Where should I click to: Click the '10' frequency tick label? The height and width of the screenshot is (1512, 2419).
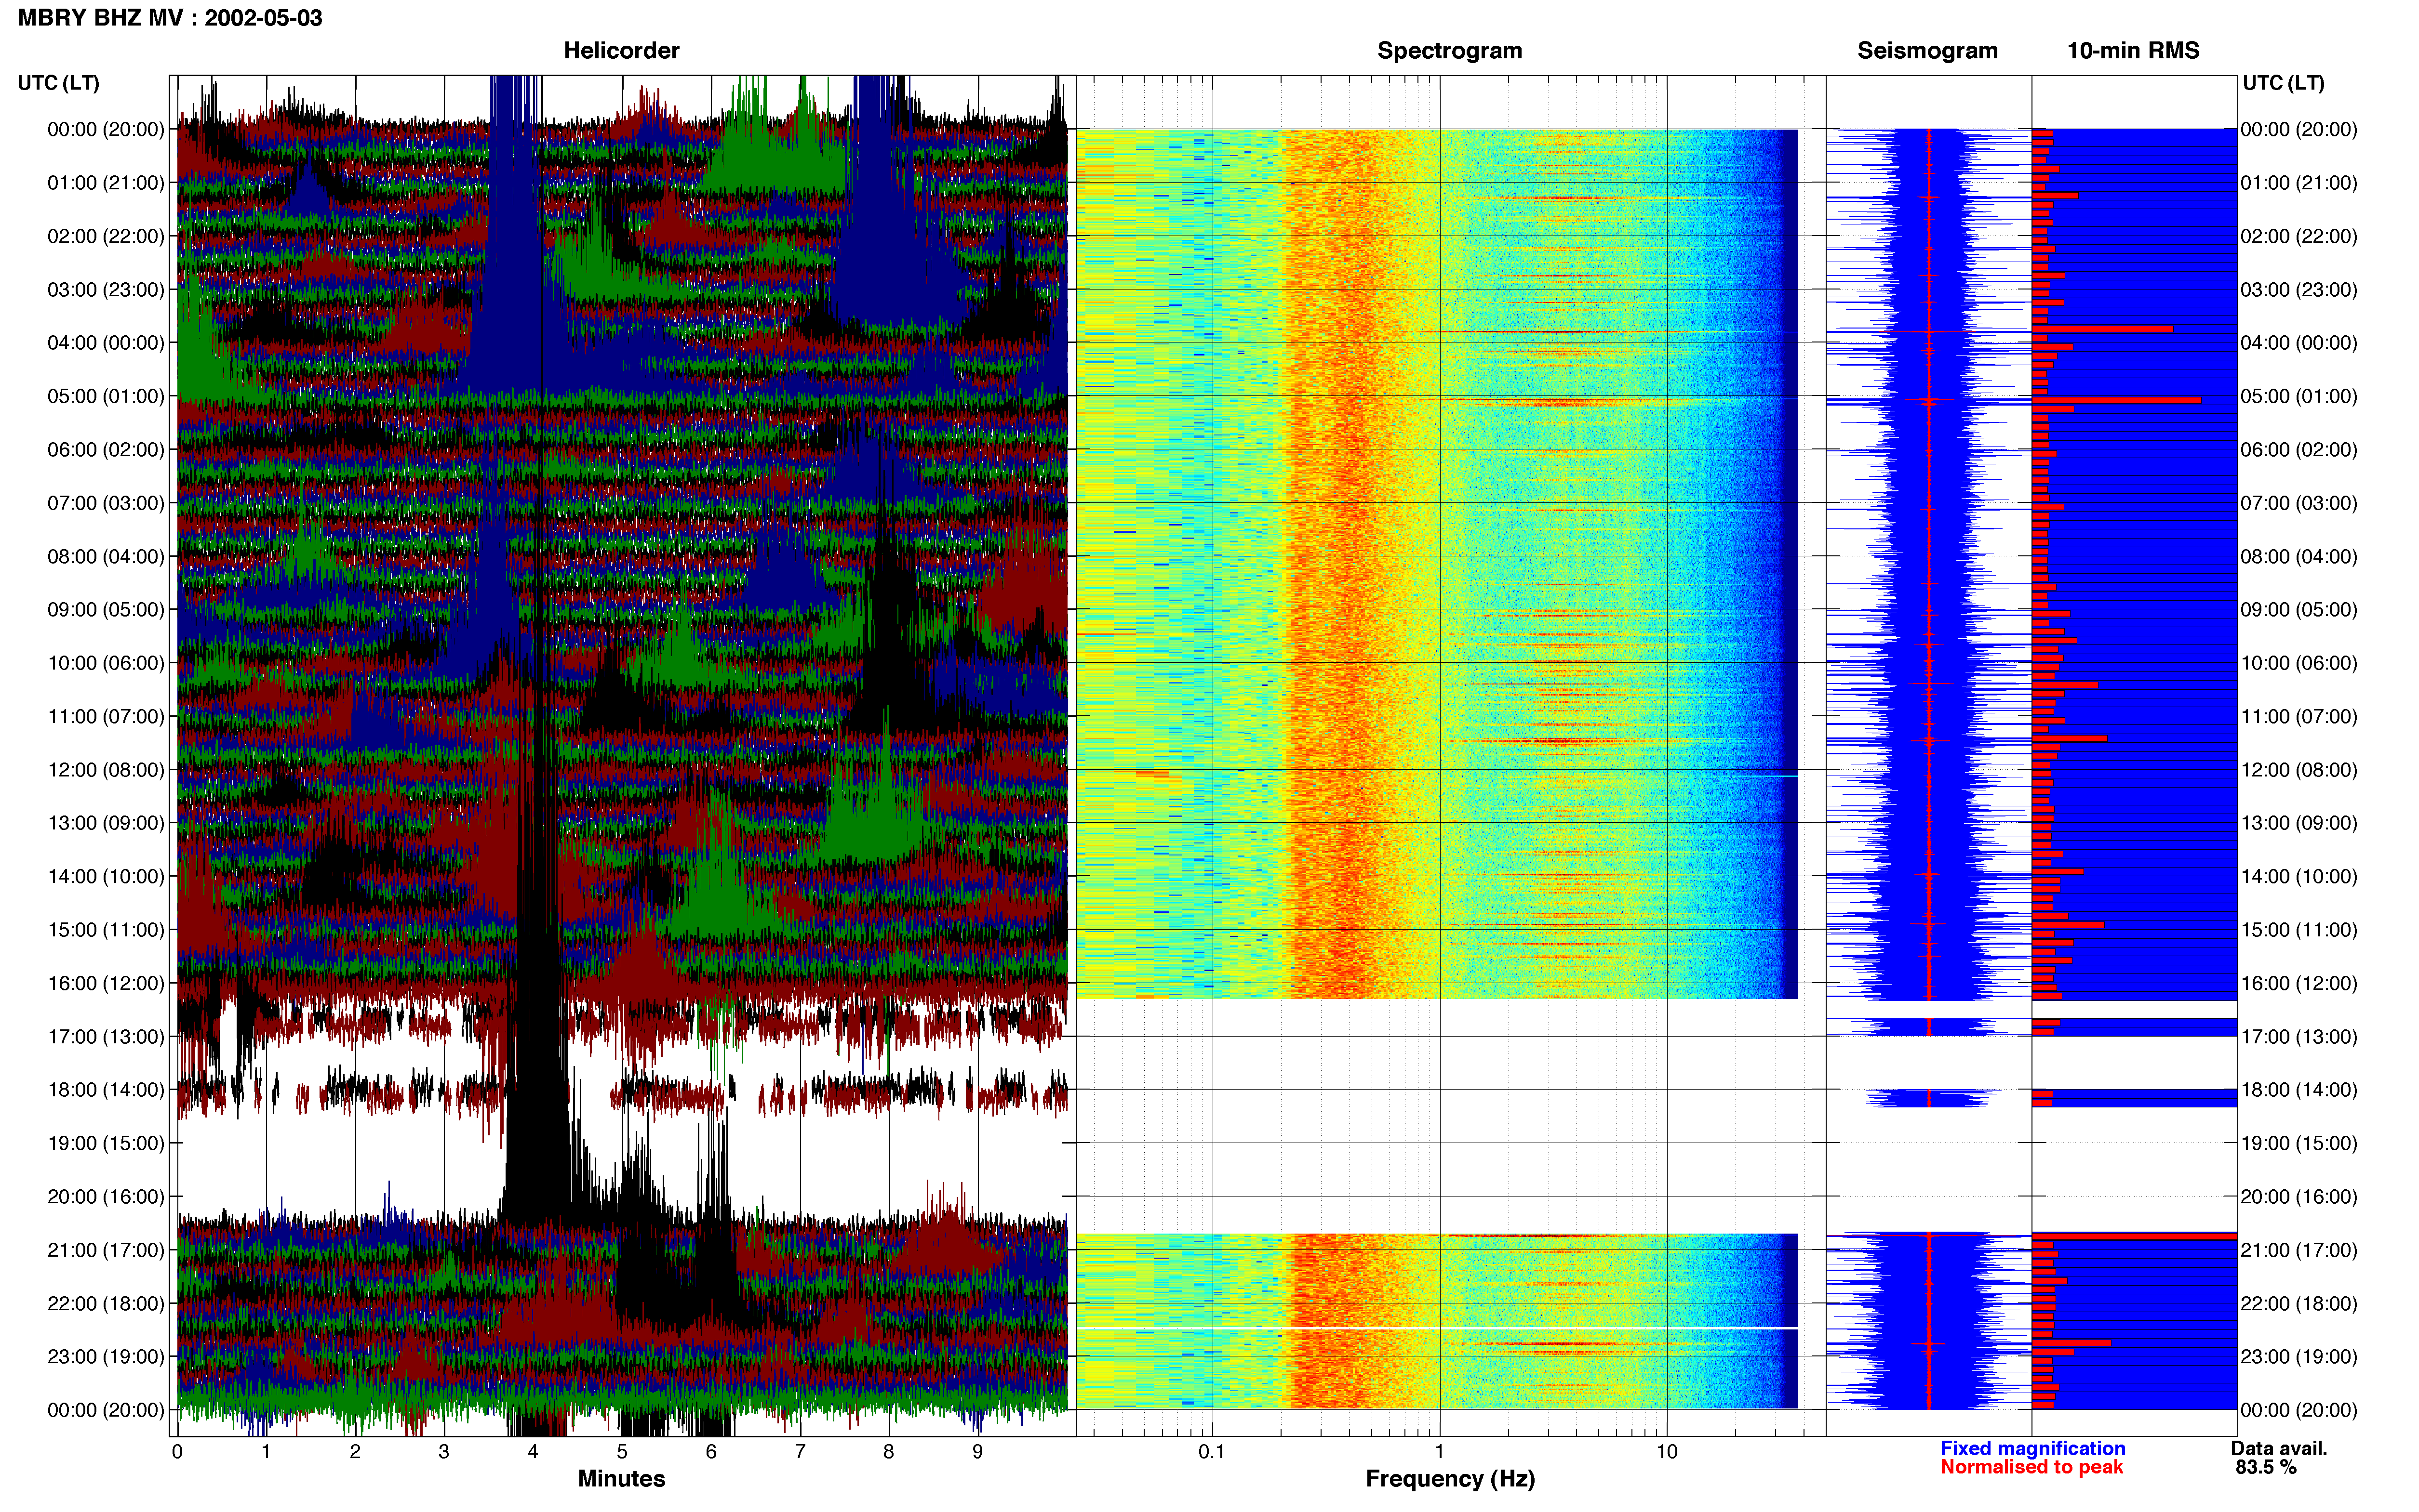pos(1667,1452)
